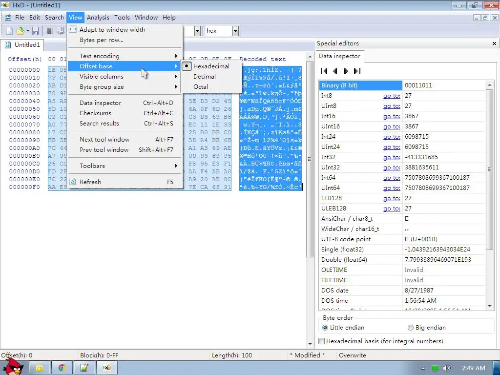Click the green system tray icon
The width and height of the screenshot is (500, 375).
tap(435, 368)
